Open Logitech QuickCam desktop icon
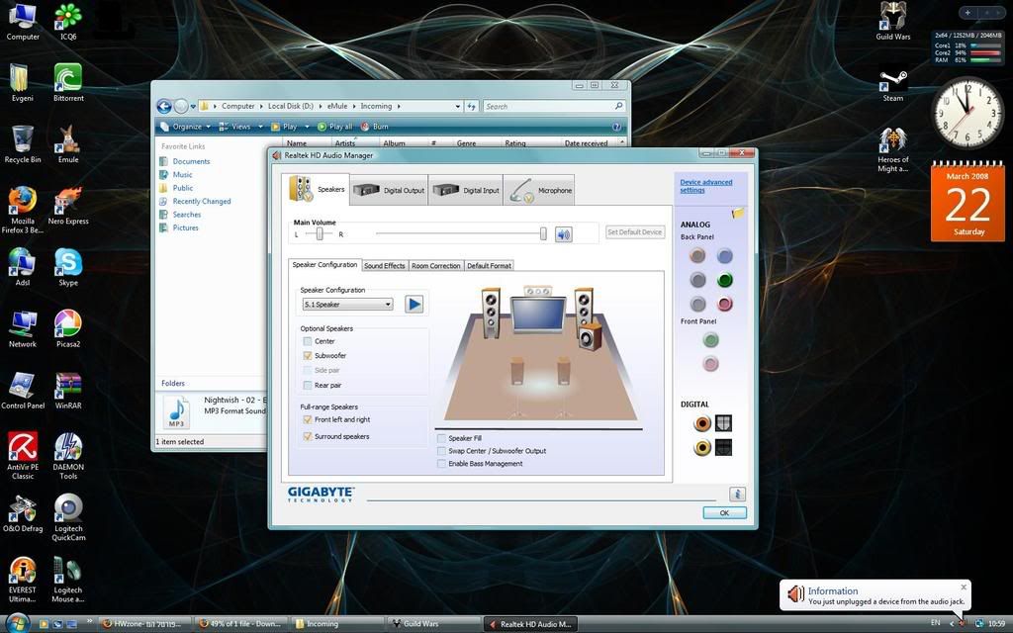This screenshot has height=633, width=1013. 68,517
